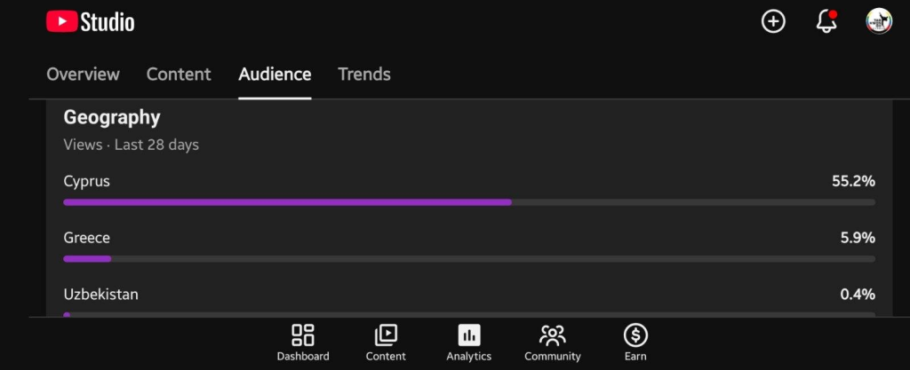Click the Geography card heading
910x370 pixels.
(112, 117)
